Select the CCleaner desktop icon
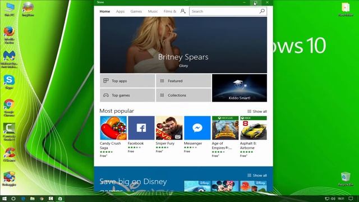 pyautogui.click(x=9, y=155)
